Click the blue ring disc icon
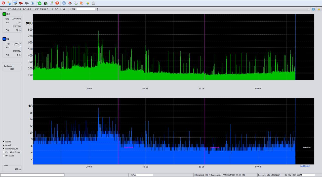Screen dimensions: 322x177 (64, 3)
